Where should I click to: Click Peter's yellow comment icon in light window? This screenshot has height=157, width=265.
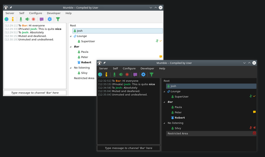[161, 57]
